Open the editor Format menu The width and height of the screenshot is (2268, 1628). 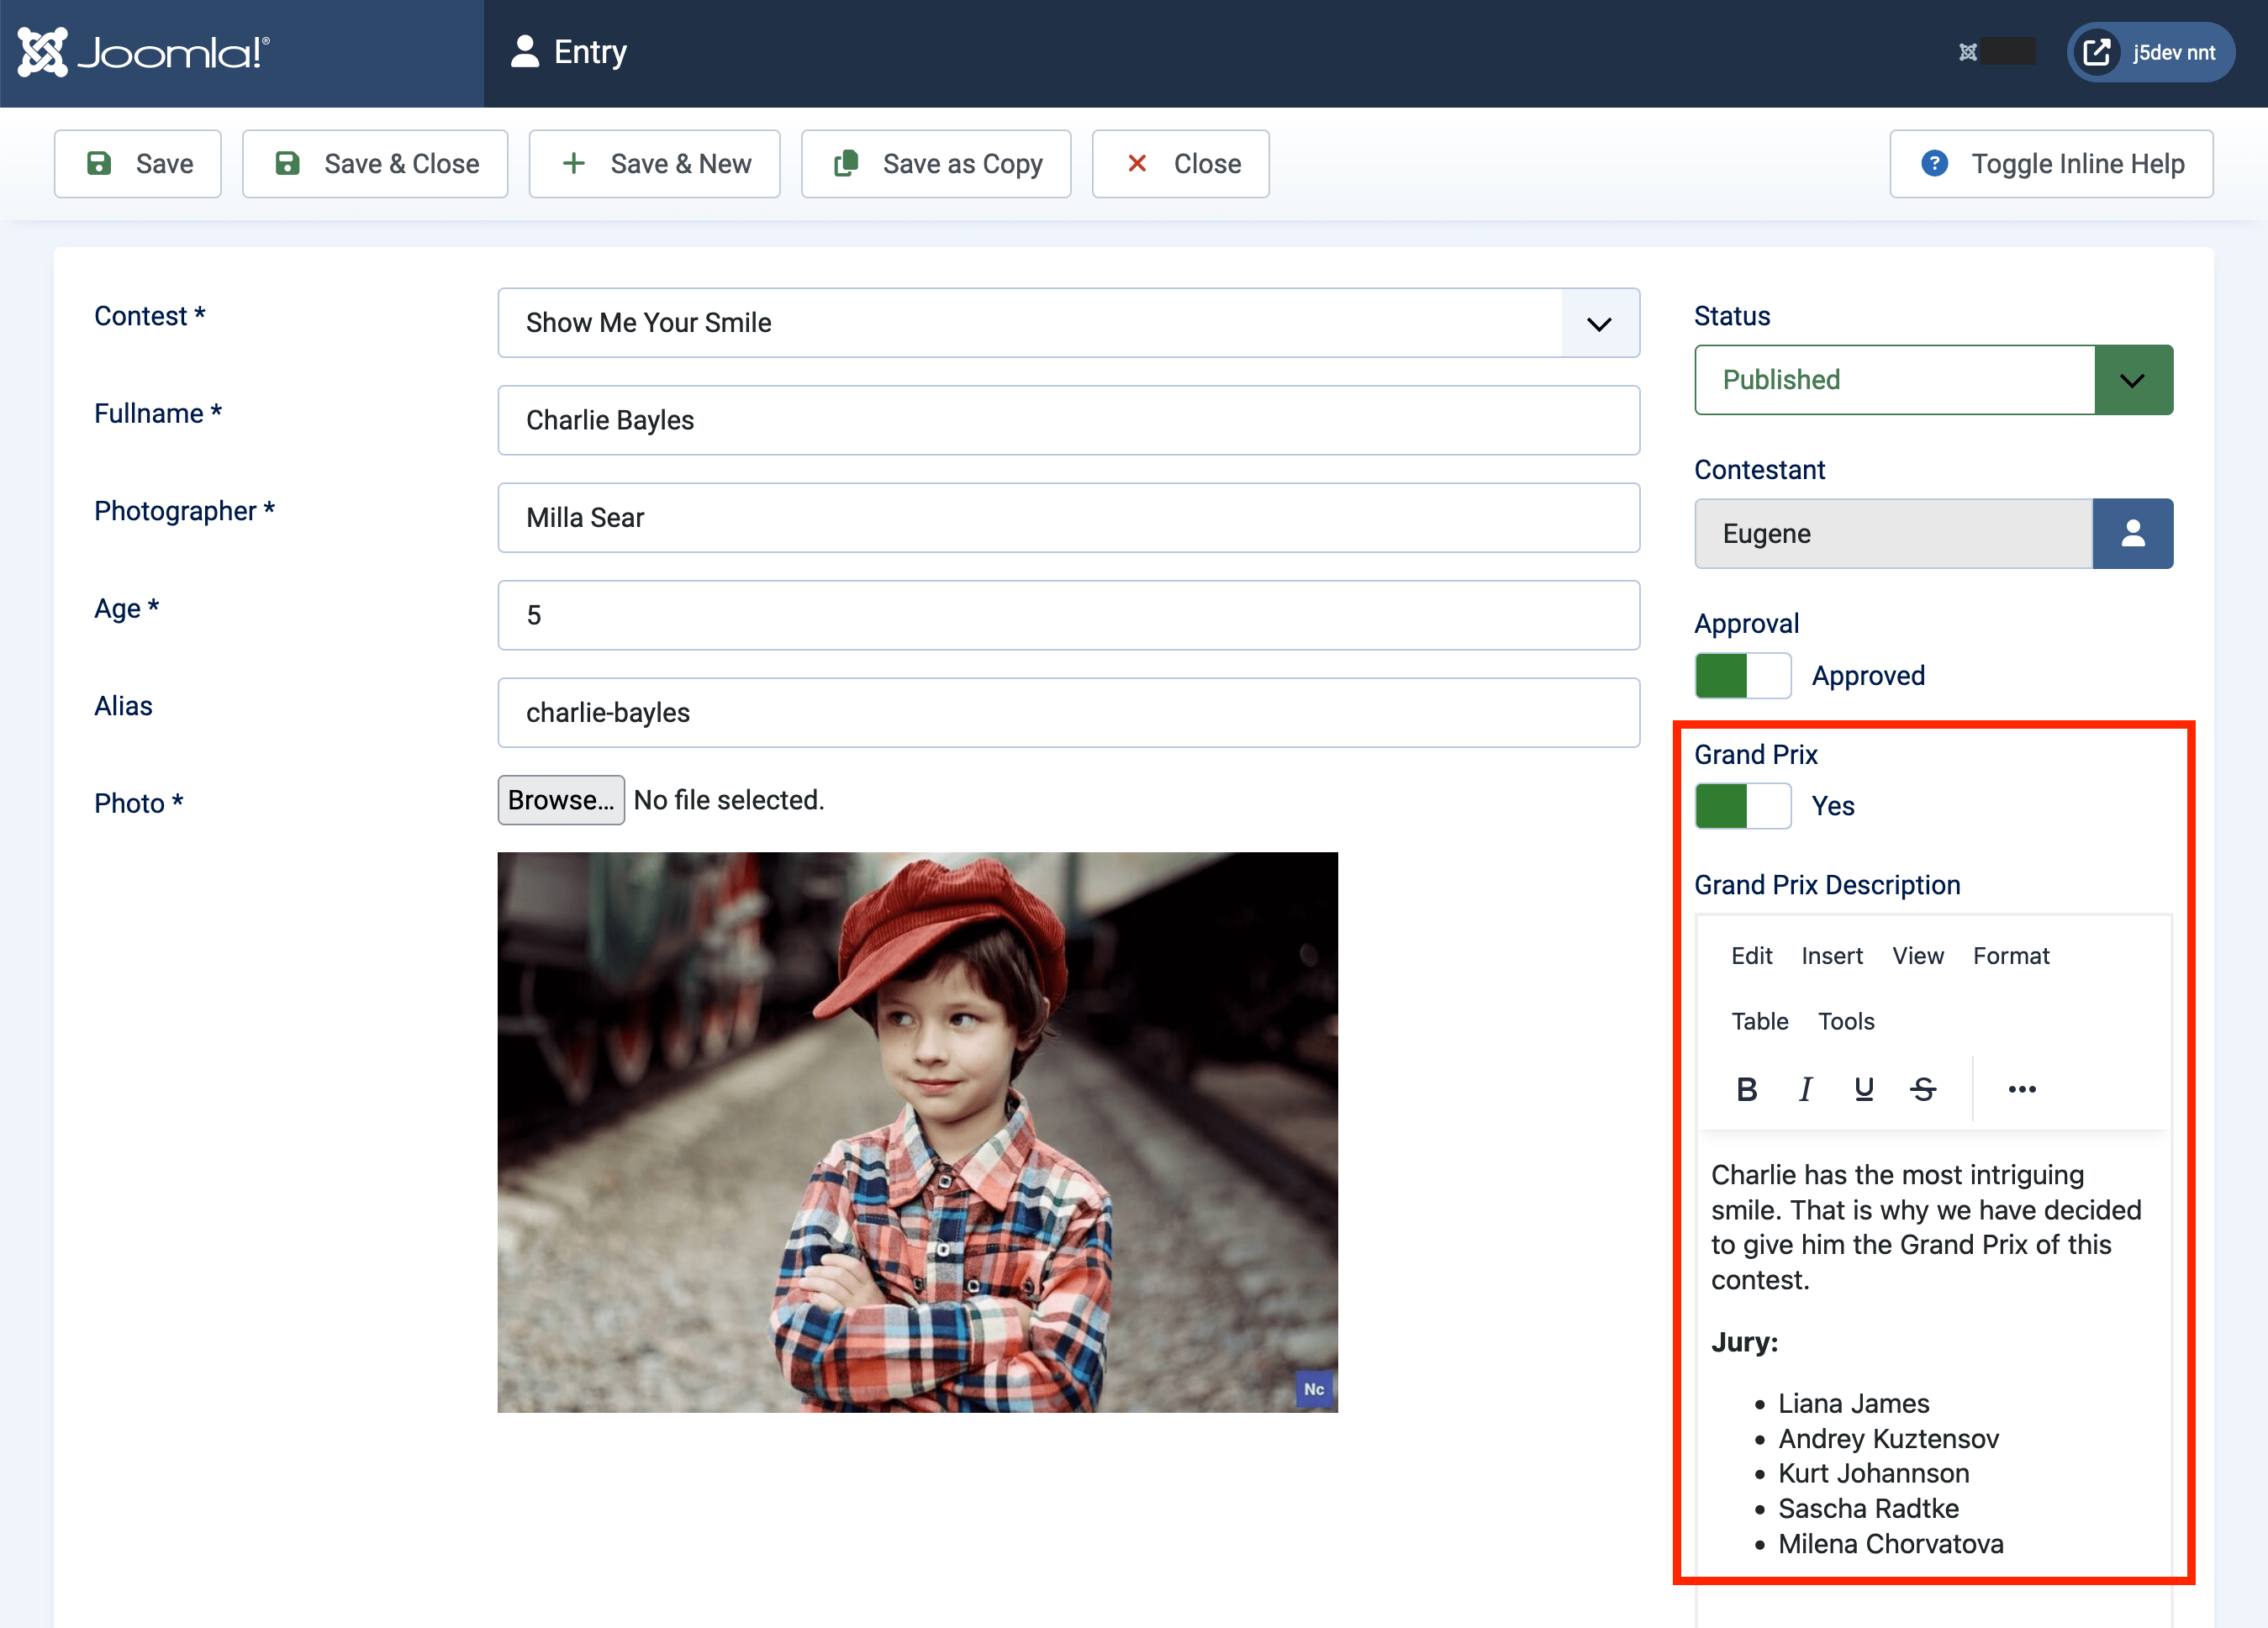point(2010,956)
